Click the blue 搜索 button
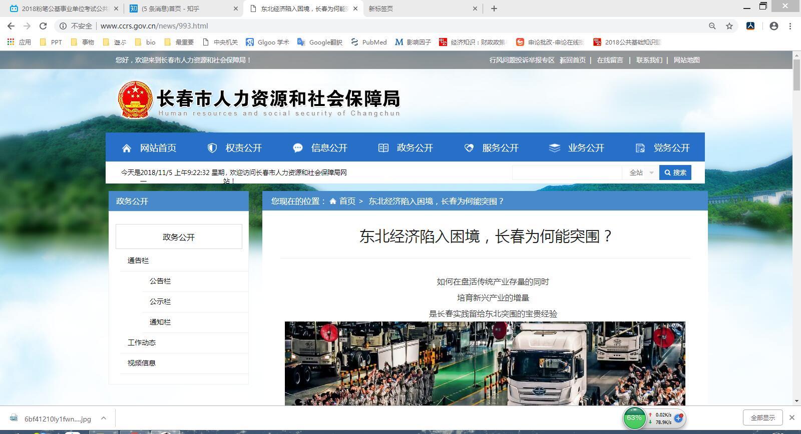Screen dimensions: 801x434 click(x=675, y=172)
